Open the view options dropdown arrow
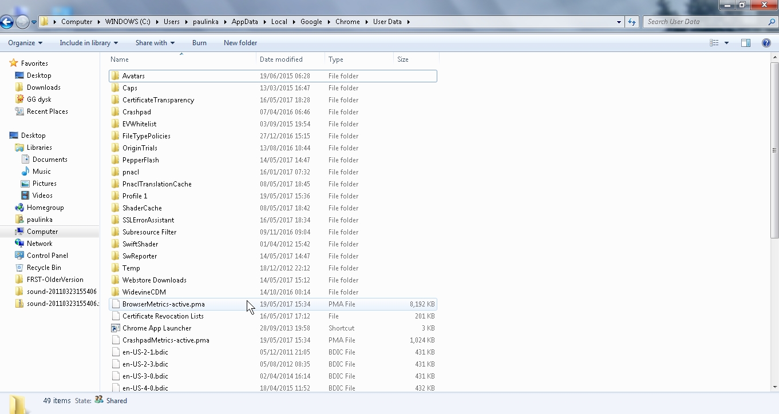The height and width of the screenshot is (414, 779). point(726,43)
